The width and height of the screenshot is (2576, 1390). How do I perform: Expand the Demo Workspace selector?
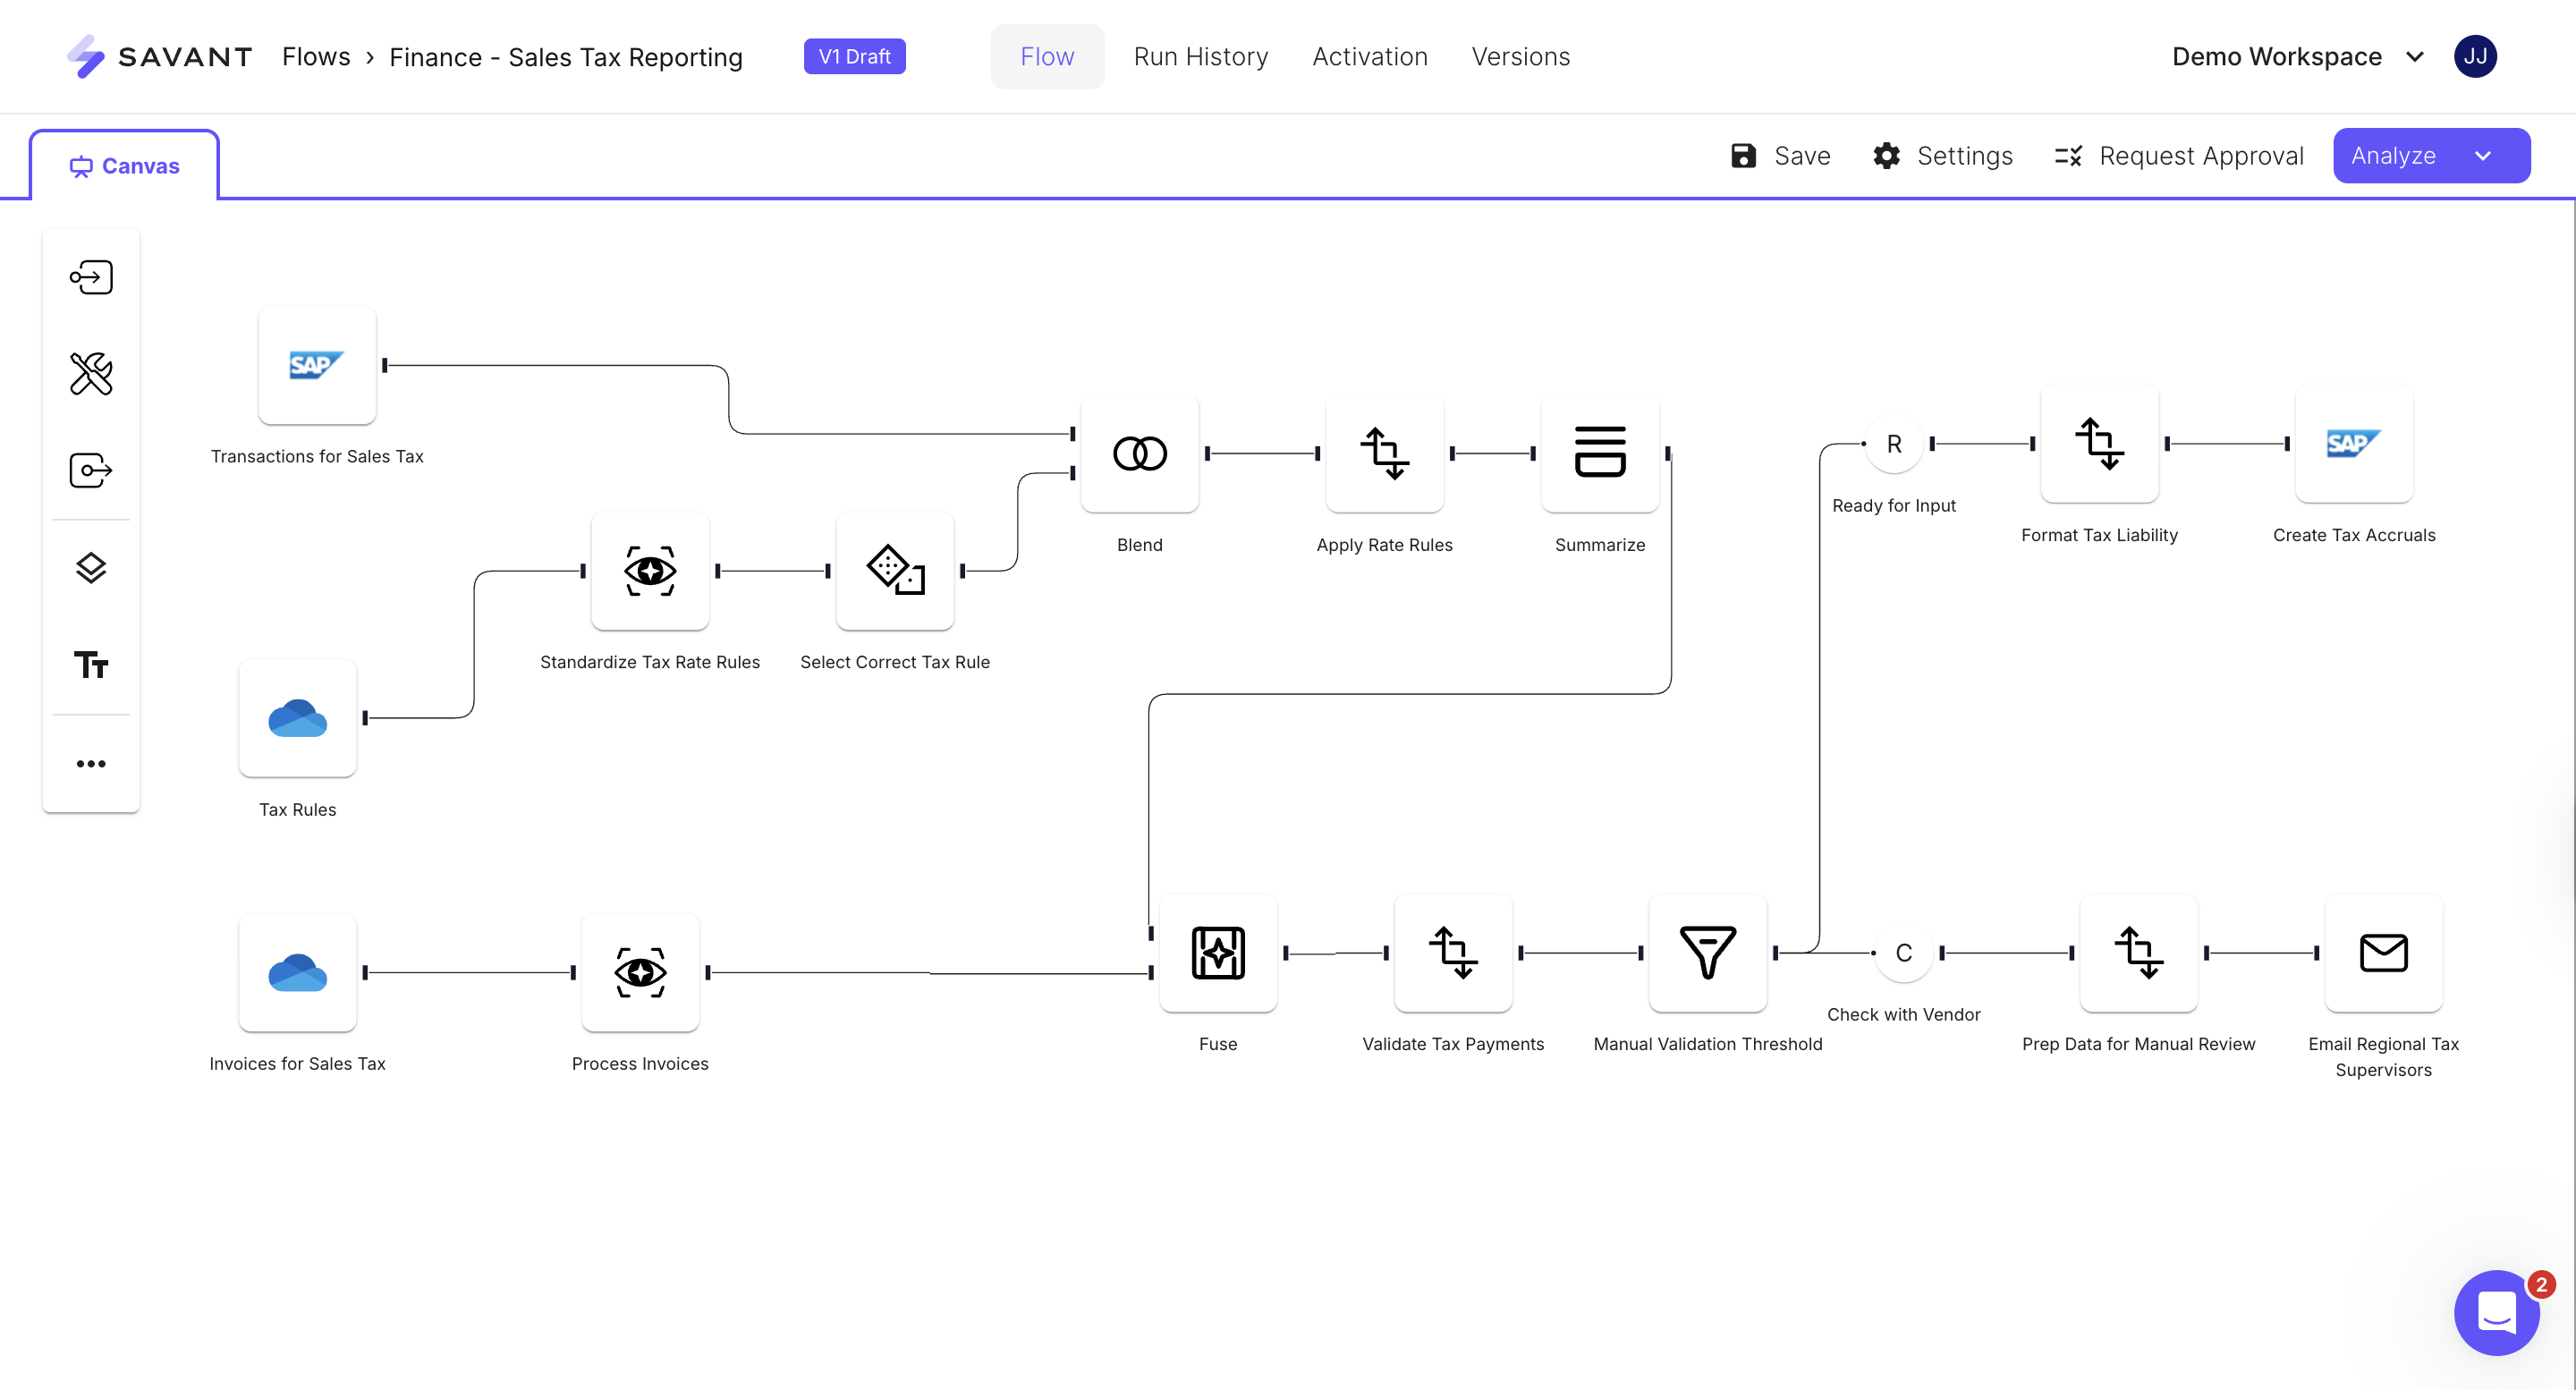2297,57
